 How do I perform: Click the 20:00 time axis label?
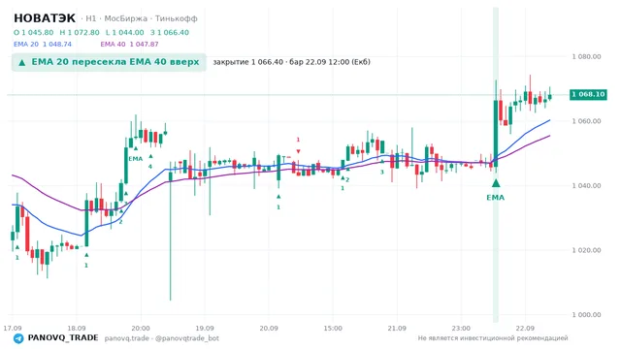pyautogui.click(x=141, y=328)
